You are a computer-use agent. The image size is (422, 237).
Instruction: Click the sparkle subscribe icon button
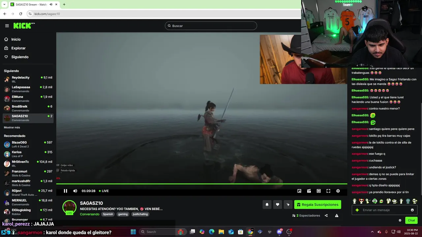(x=288, y=204)
